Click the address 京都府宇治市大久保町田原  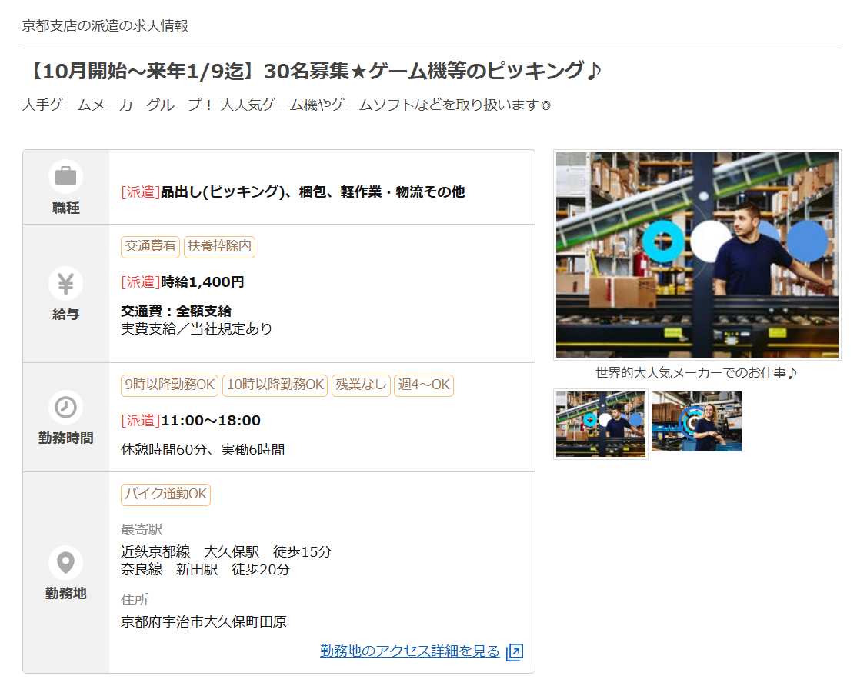(204, 621)
